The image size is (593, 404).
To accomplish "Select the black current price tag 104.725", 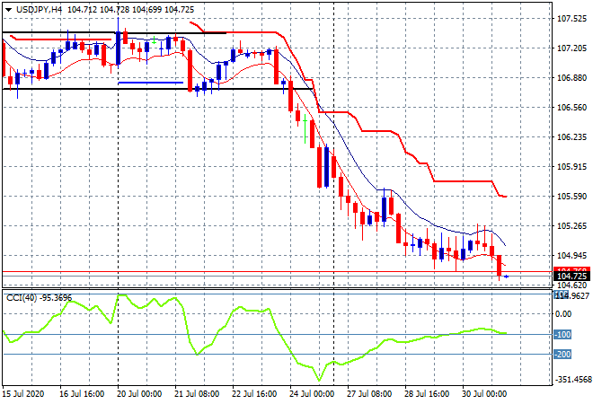I will tap(571, 276).
